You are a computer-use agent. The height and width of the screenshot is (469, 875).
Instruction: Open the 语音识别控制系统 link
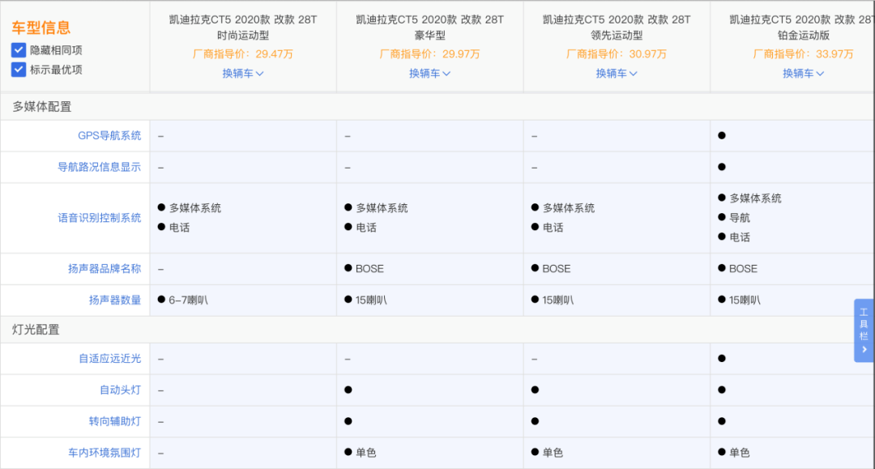[x=99, y=218]
